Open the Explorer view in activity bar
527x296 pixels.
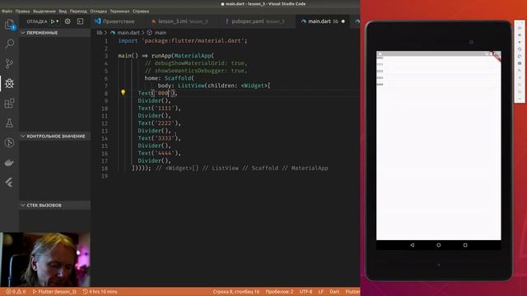click(x=9, y=25)
